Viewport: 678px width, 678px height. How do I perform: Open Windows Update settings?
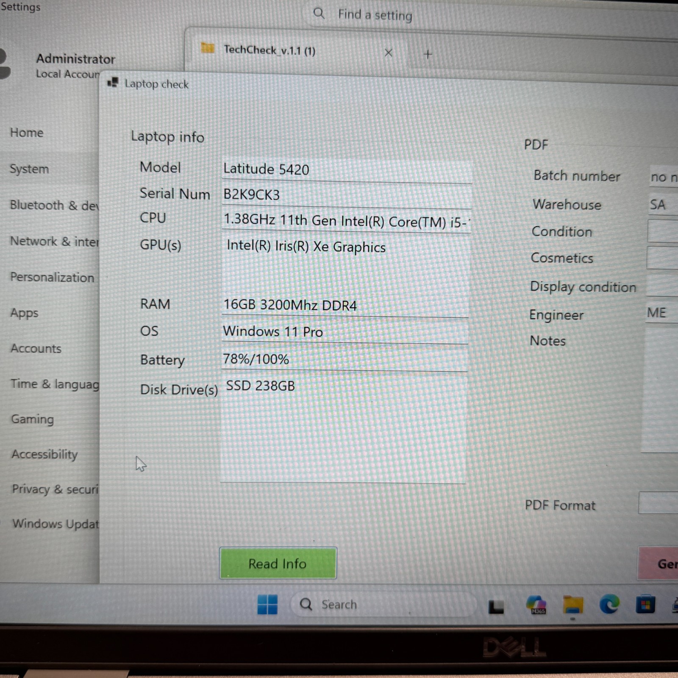(56, 524)
